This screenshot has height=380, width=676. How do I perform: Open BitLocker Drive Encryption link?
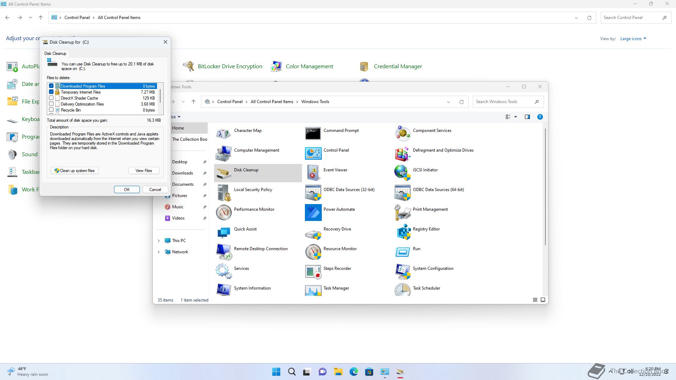click(230, 66)
